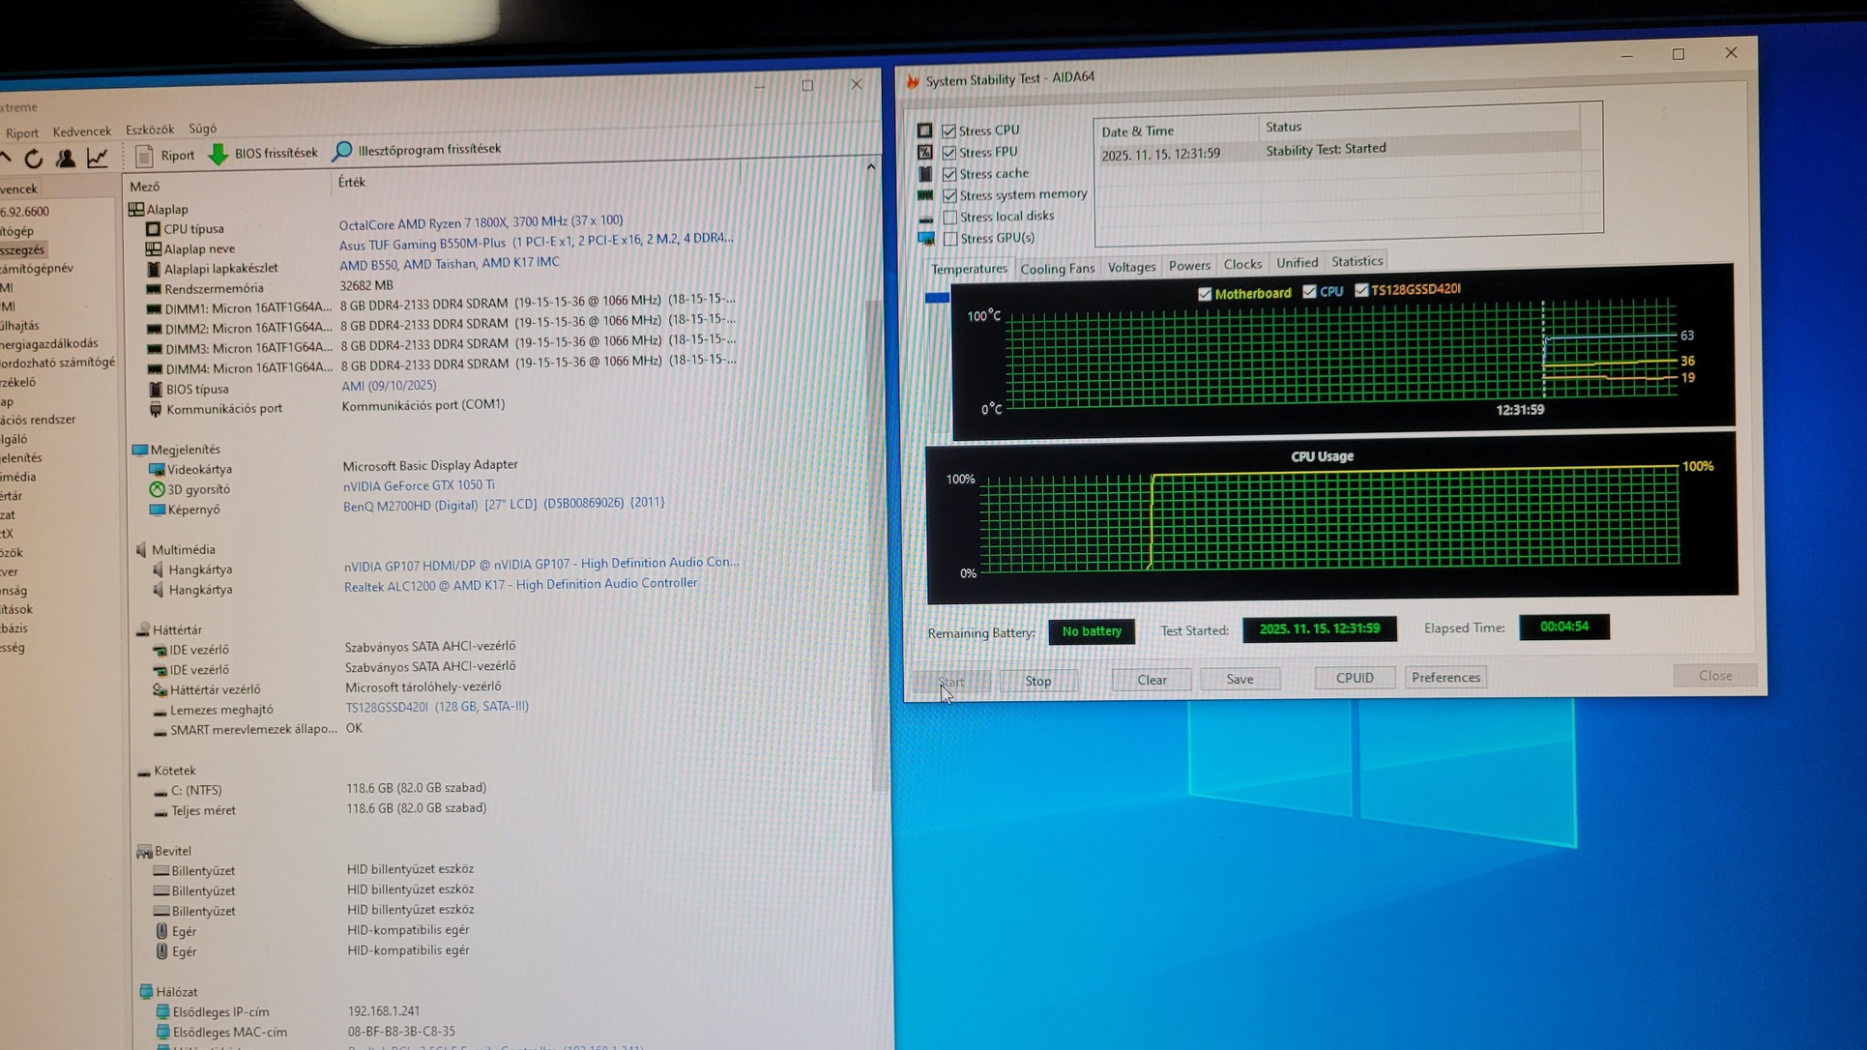
Task: Click the green BIOS frissítések arrow icon
Action: coord(219,154)
